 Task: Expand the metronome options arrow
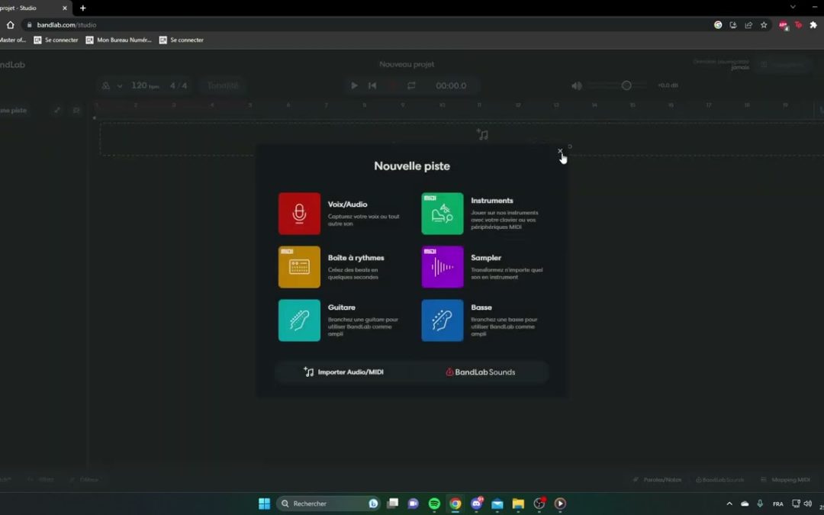119,85
